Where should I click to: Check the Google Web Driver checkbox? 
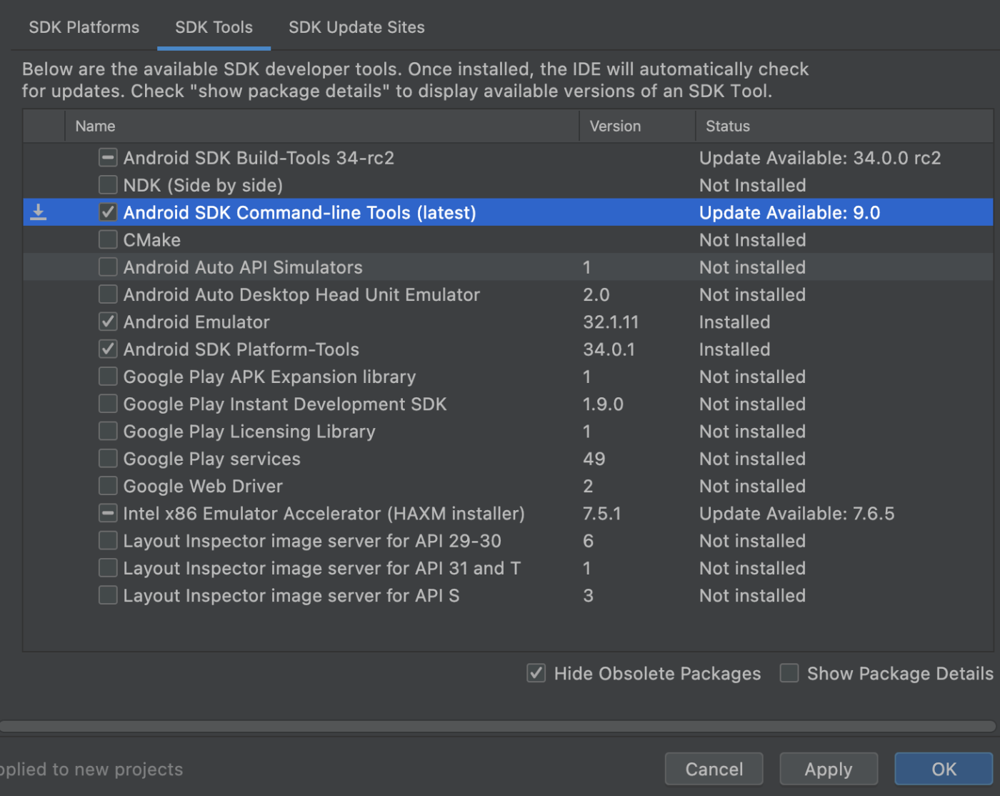click(x=108, y=487)
